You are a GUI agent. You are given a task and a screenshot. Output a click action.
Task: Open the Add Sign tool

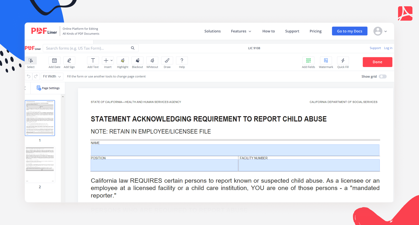pos(69,60)
